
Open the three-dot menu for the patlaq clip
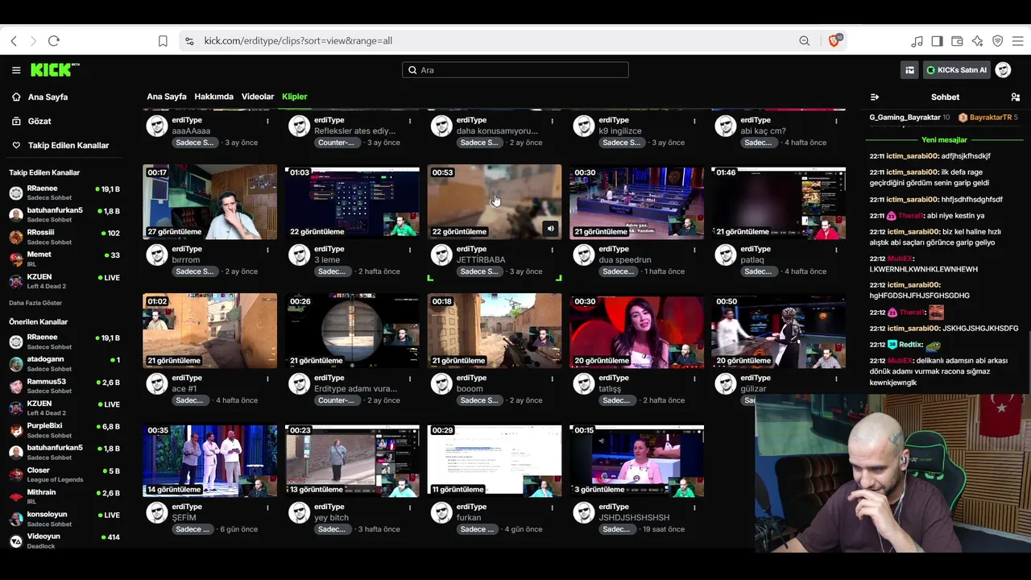tap(836, 250)
